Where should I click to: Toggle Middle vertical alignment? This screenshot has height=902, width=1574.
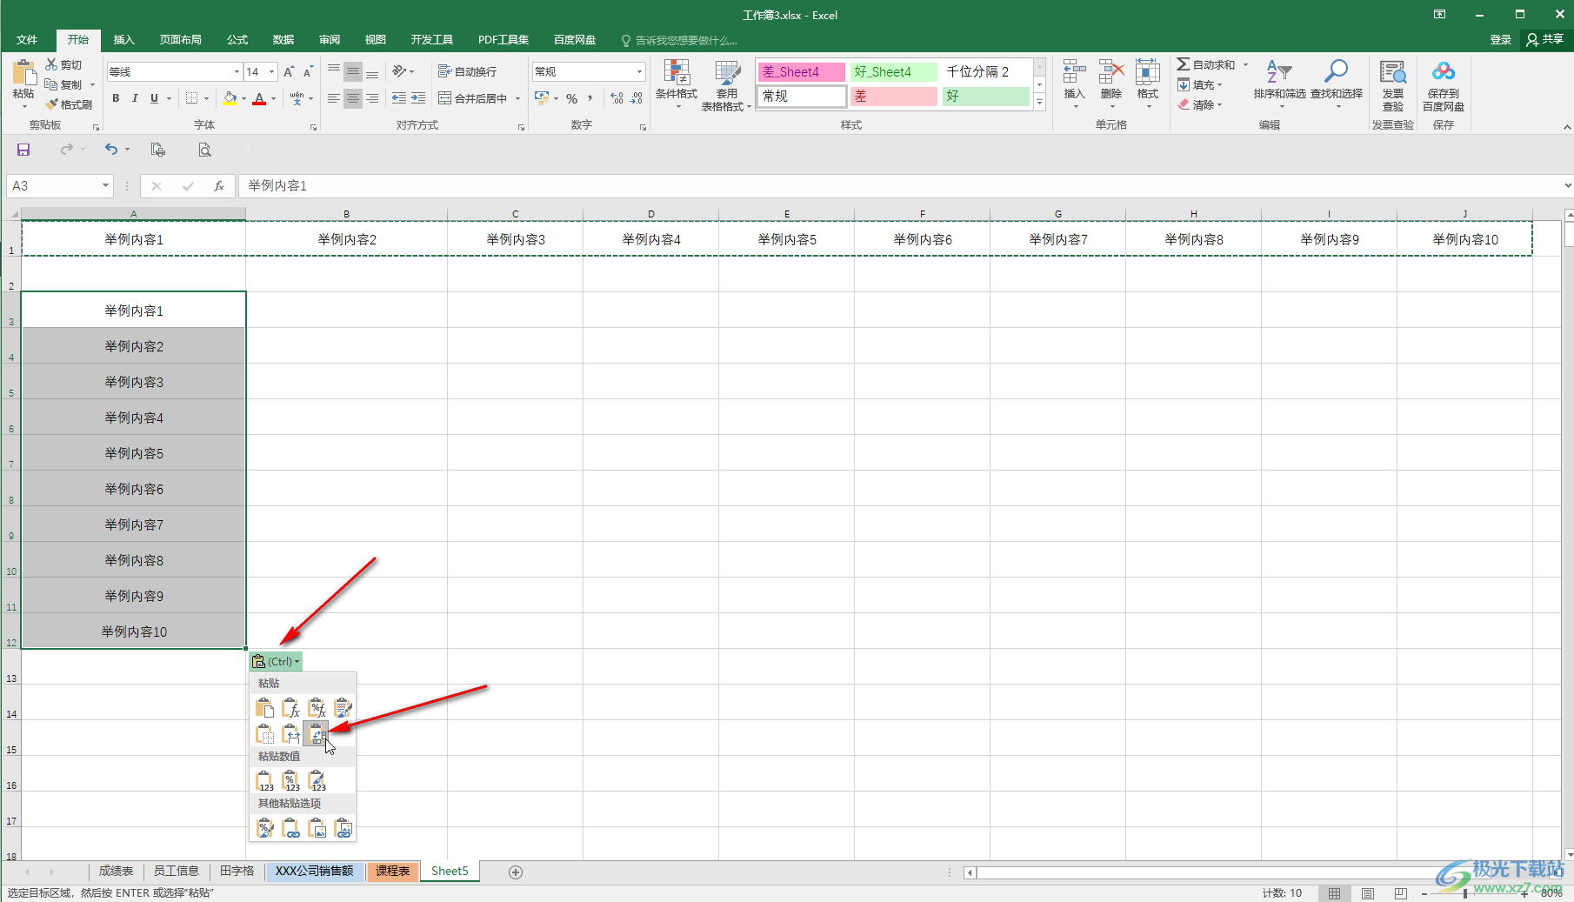coord(352,71)
